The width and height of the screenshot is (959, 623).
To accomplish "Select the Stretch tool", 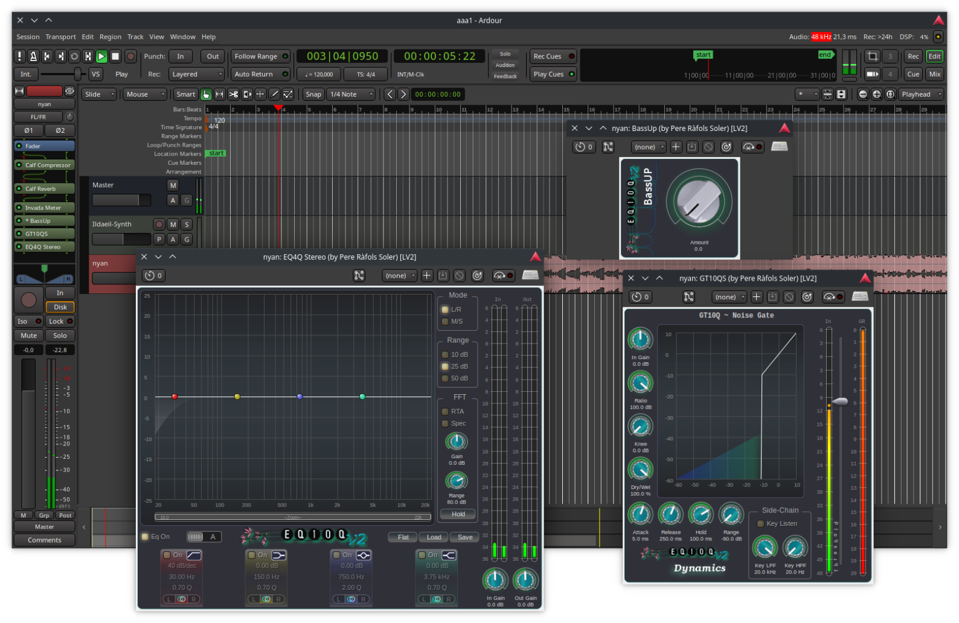I will [261, 94].
